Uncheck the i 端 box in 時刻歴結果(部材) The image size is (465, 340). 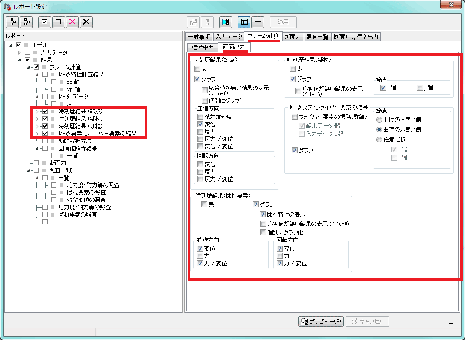383,88
